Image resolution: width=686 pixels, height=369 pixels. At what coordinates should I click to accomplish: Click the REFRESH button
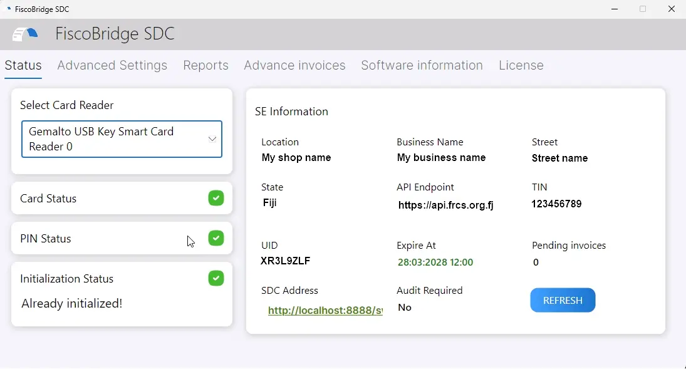(562, 300)
